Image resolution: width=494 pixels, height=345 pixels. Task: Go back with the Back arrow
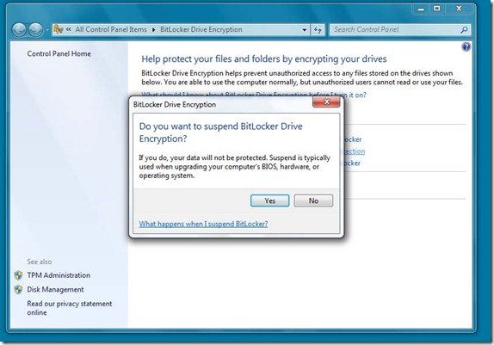[x=19, y=29]
